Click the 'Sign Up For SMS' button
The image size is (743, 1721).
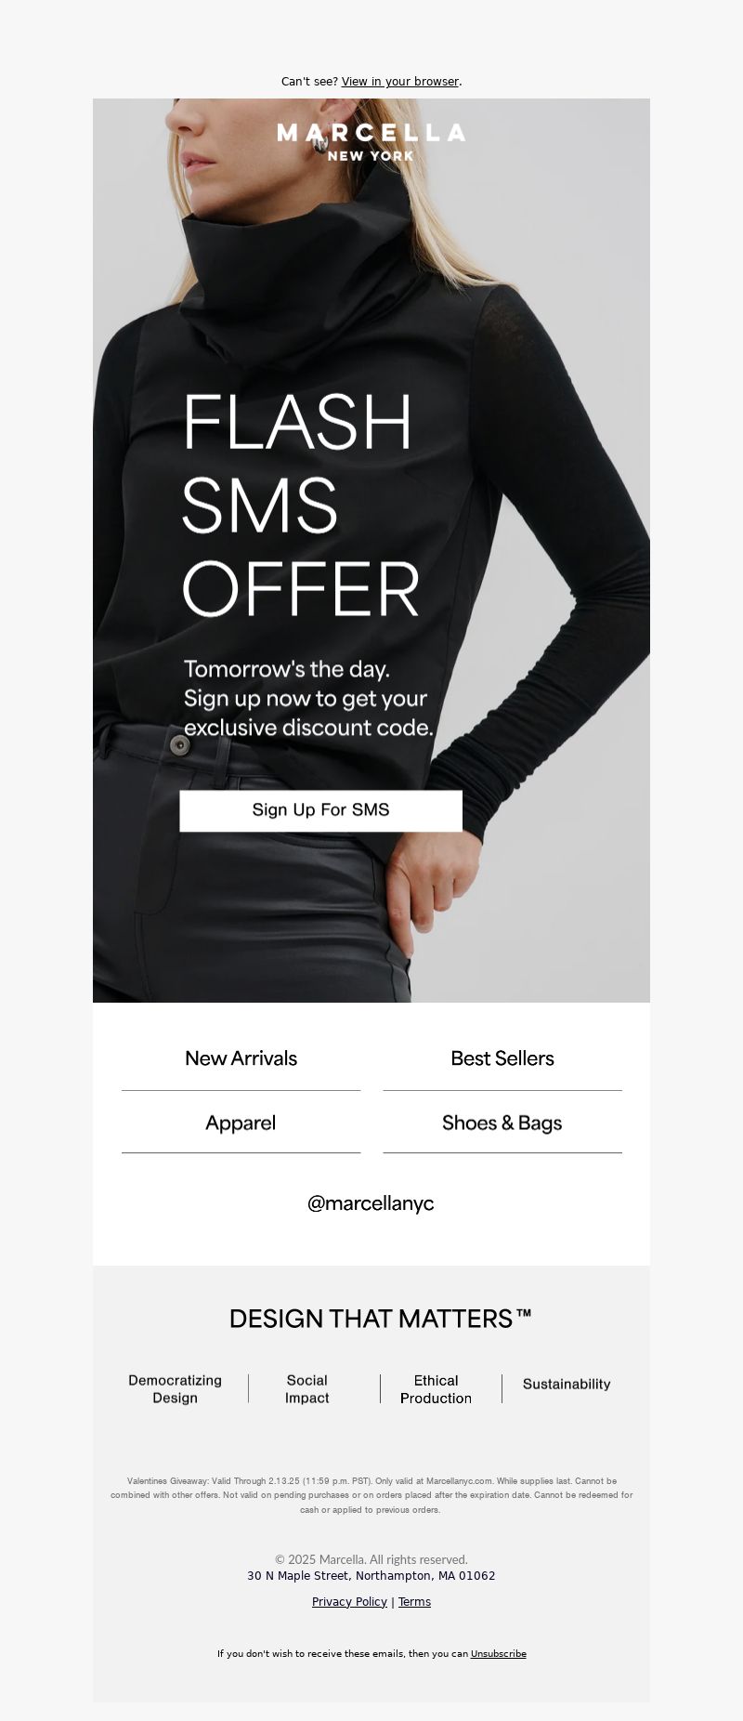point(321,810)
